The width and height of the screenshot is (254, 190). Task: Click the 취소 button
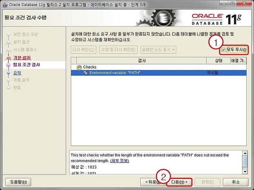(236, 182)
